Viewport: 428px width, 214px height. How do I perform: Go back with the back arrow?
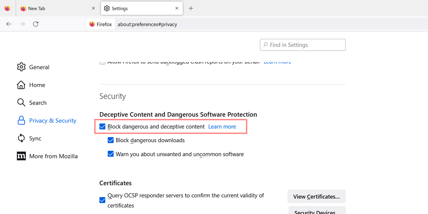coord(9,24)
